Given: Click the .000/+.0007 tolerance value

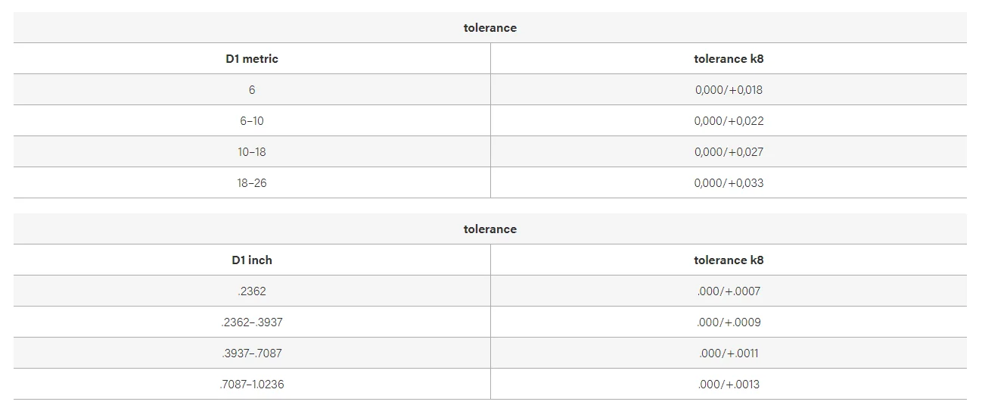Looking at the screenshot, I should (x=729, y=291).
